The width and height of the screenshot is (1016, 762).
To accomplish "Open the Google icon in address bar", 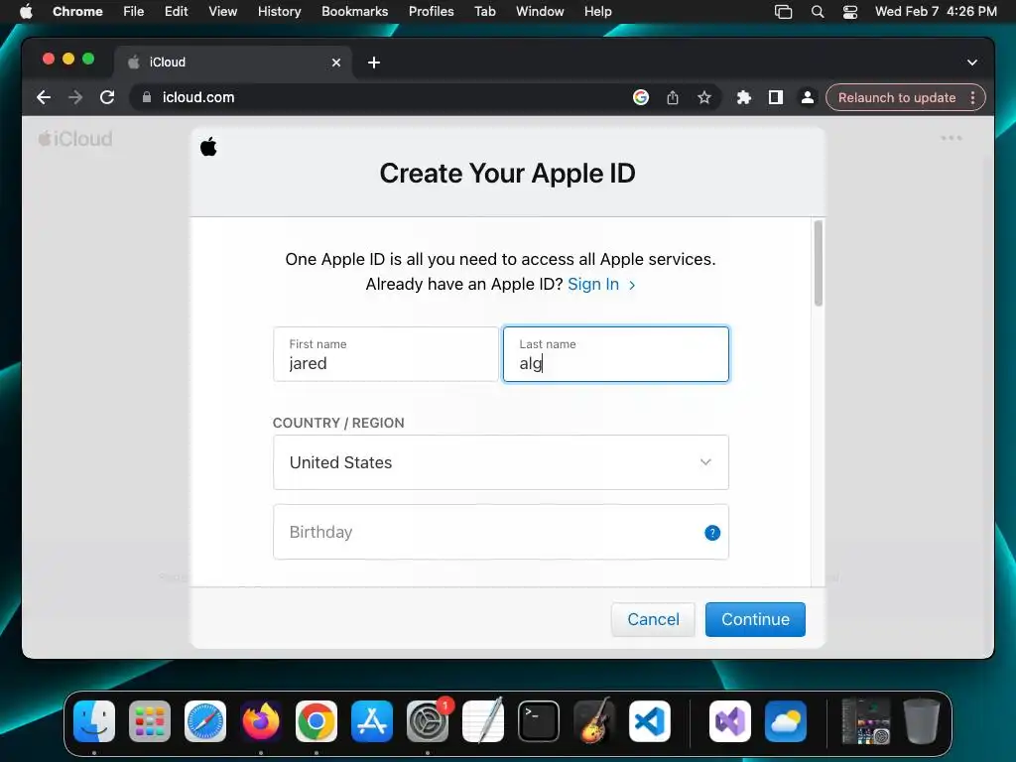I will pyautogui.click(x=641, y=97).
